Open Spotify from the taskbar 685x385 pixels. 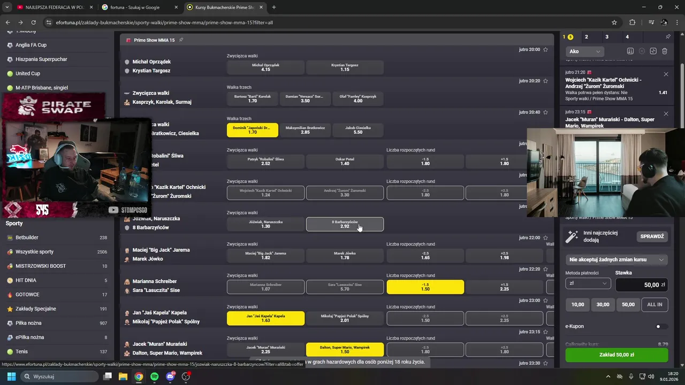pos(155,376)
